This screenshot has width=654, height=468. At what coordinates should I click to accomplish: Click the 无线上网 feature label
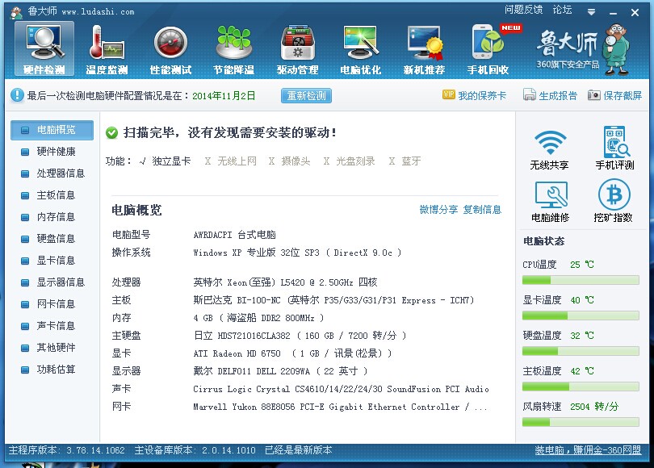pyautogui.click(x=237, y=161)
